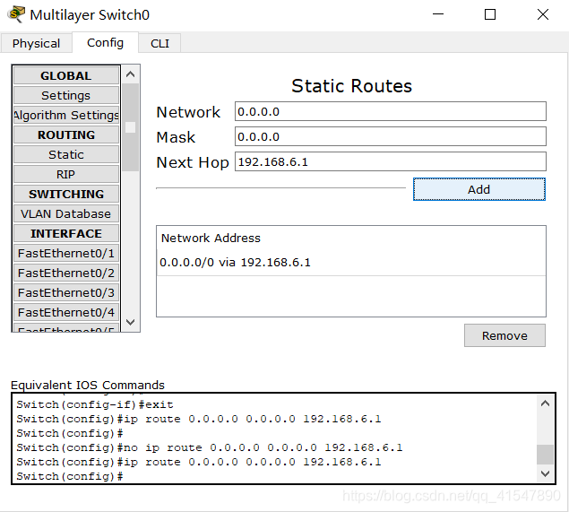569x512 pixels.
Task: Close the Multilayer Switch0 window
Action: tap(542, 14)
